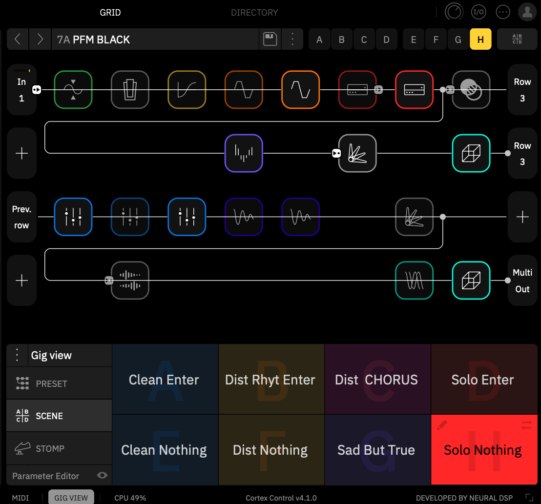Switch to scene A in the top bar
The width and height of the screenshot is (541, 504).
tap(319, 40)
